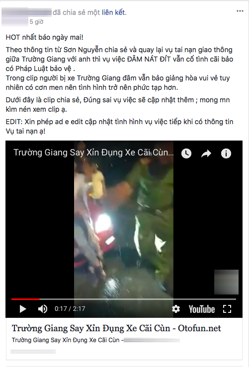
Task: Click the video title overlay text
Action: [x=93, y=152]
